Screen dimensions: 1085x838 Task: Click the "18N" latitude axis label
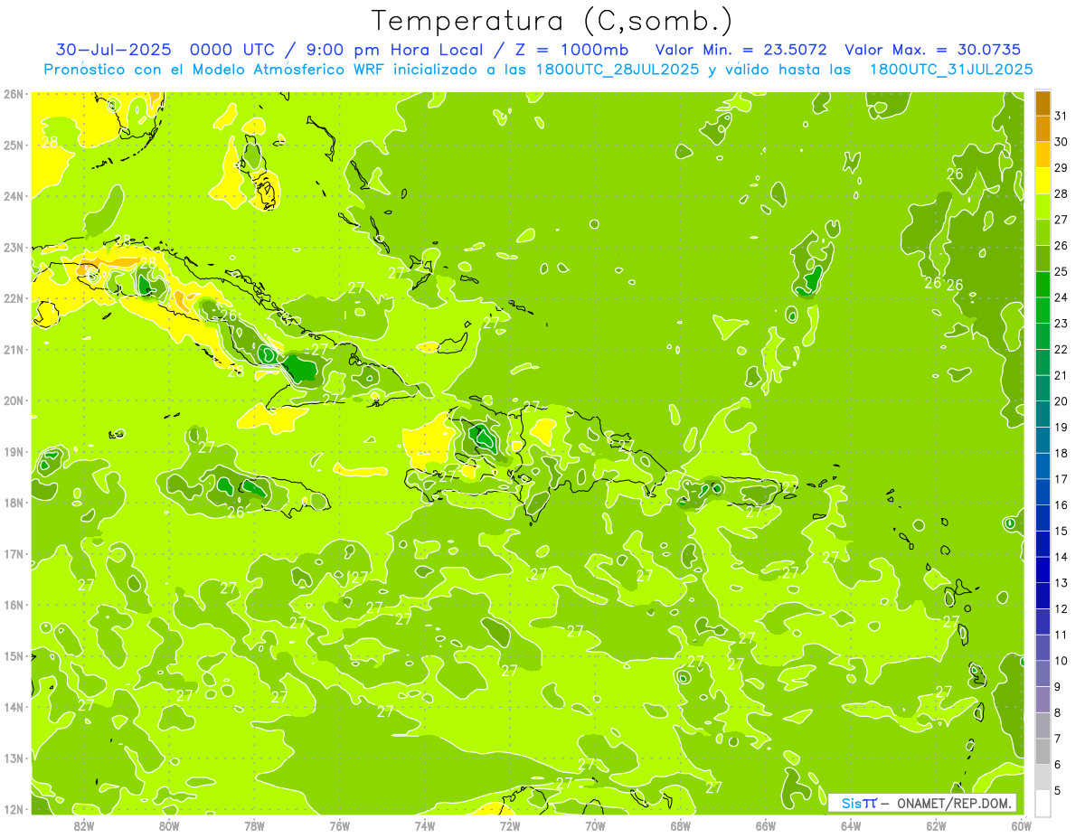[14, 503]
